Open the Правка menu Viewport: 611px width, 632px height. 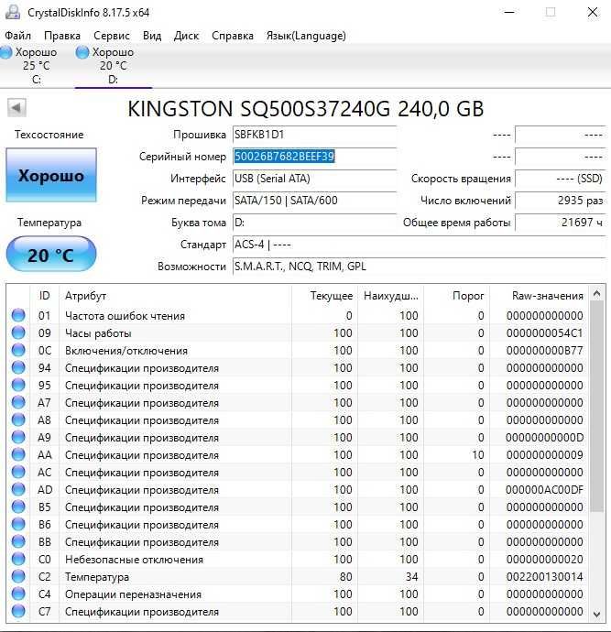click(62, 36)
